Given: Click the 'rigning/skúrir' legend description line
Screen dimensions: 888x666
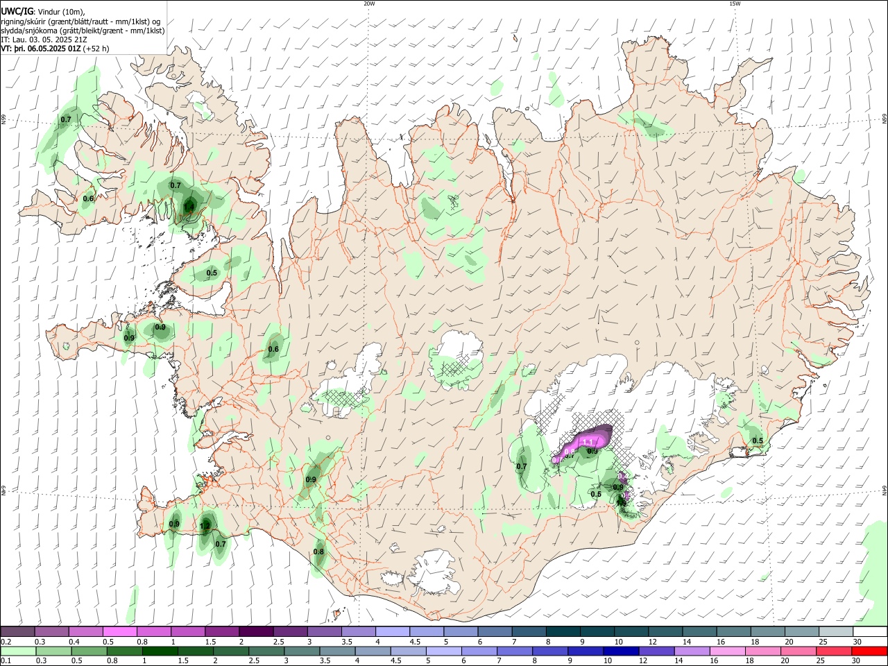Looking at the screenshot, I should [x=80, y=22].
